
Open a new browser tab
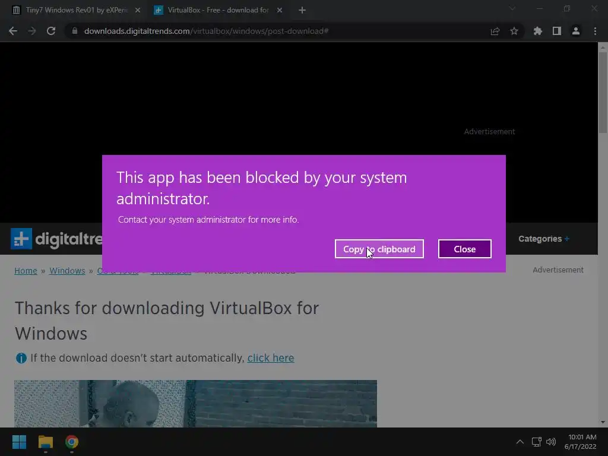click(302, 10)
